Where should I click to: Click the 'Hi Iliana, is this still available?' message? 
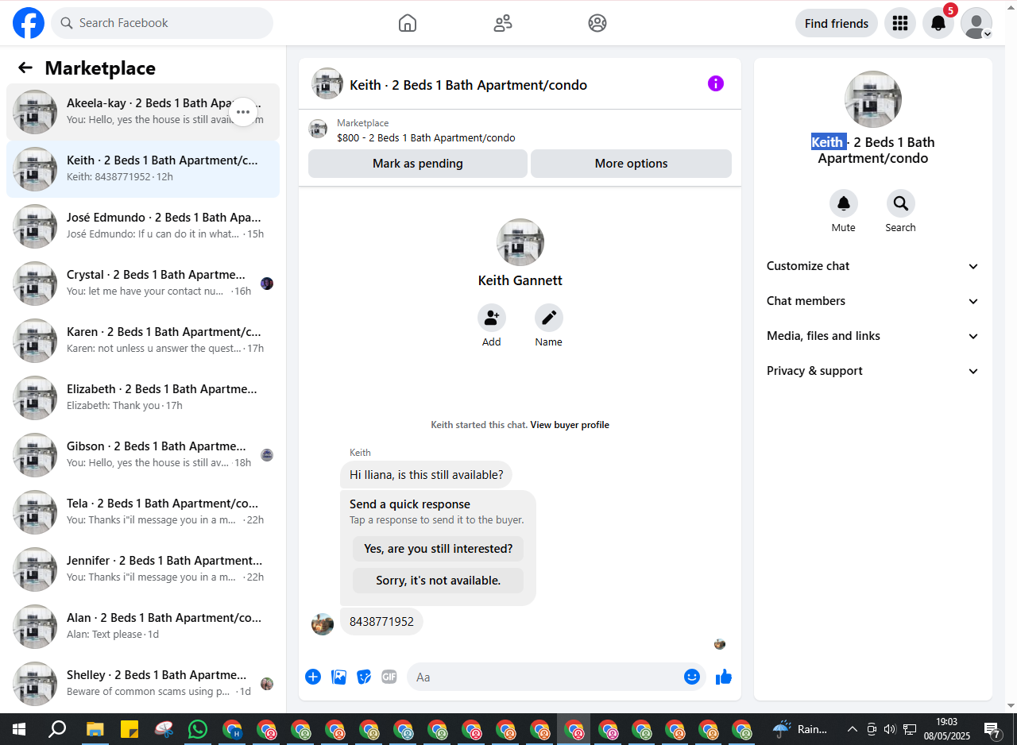(426, 475)
